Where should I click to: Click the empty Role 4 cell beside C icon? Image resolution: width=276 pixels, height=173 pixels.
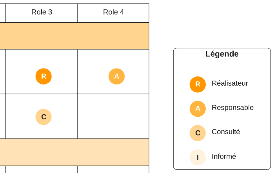(113, 116)
